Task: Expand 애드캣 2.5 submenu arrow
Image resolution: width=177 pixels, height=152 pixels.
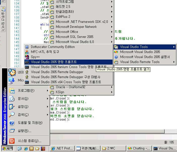Action: 112,7
